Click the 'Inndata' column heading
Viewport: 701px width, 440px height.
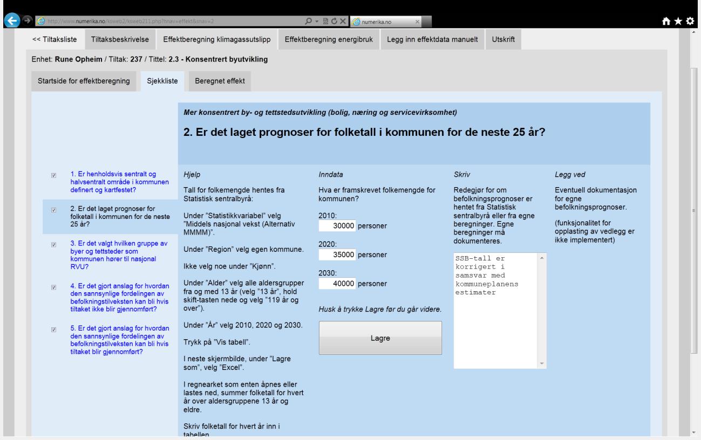tap(331, 175)
